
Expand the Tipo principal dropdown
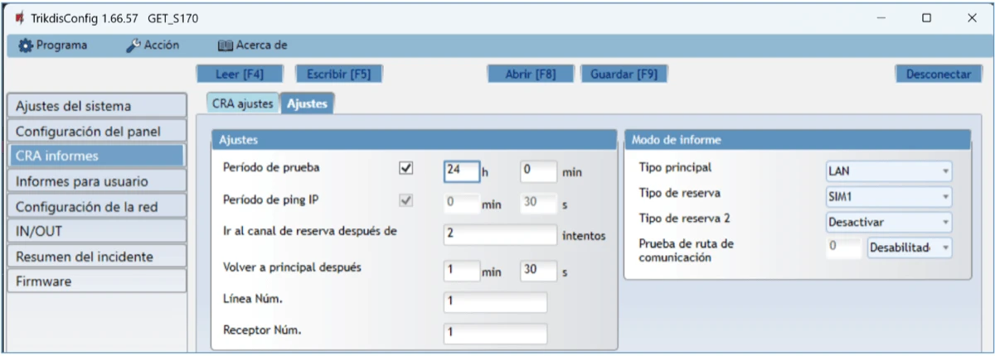pyautogui.click(x=889, y=171)
